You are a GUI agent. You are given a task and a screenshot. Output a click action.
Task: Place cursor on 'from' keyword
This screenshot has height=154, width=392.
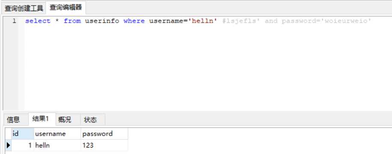coord(72,21)
